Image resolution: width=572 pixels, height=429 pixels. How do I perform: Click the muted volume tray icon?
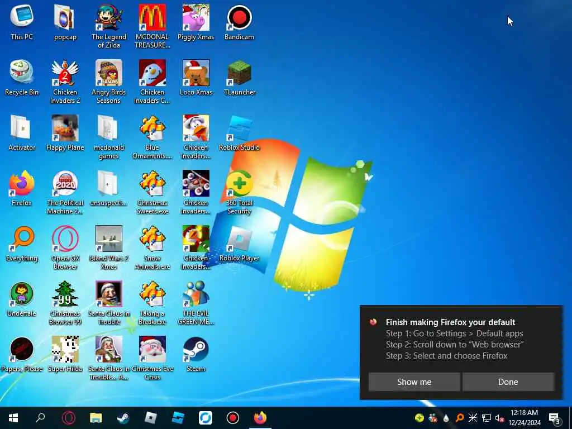tap(499, 418)
